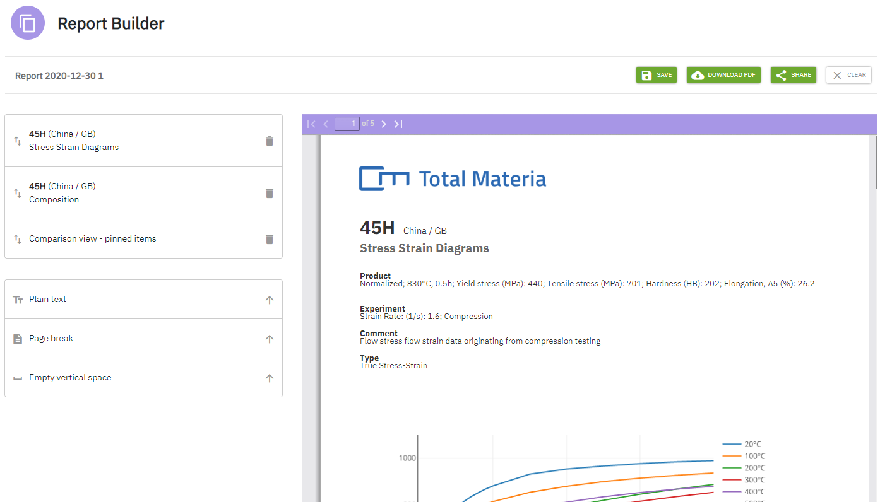Jump to the last PDF page
This screenshot has width=880, height=502.
[x=398, y=124]
